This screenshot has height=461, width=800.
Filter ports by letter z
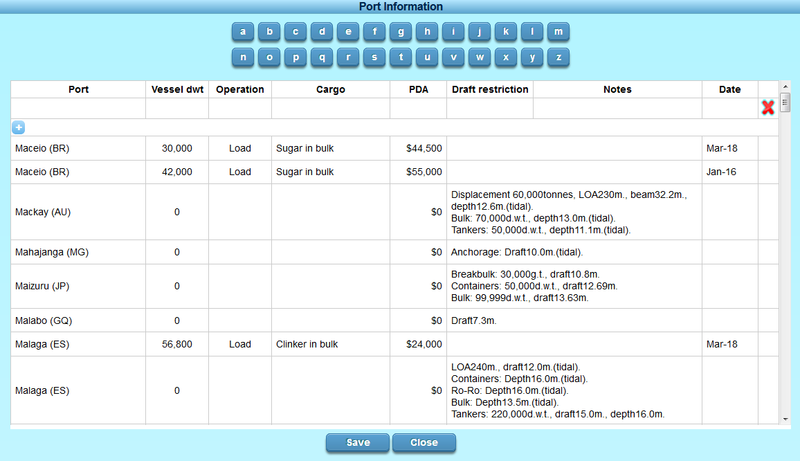[x=558, y=57]
